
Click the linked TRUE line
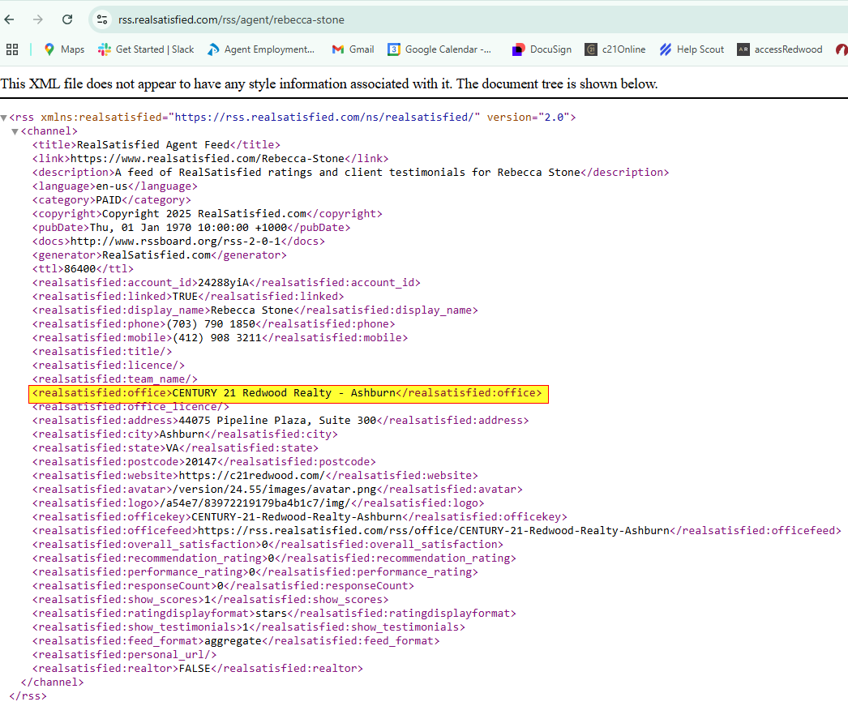[x=188, y=297]
